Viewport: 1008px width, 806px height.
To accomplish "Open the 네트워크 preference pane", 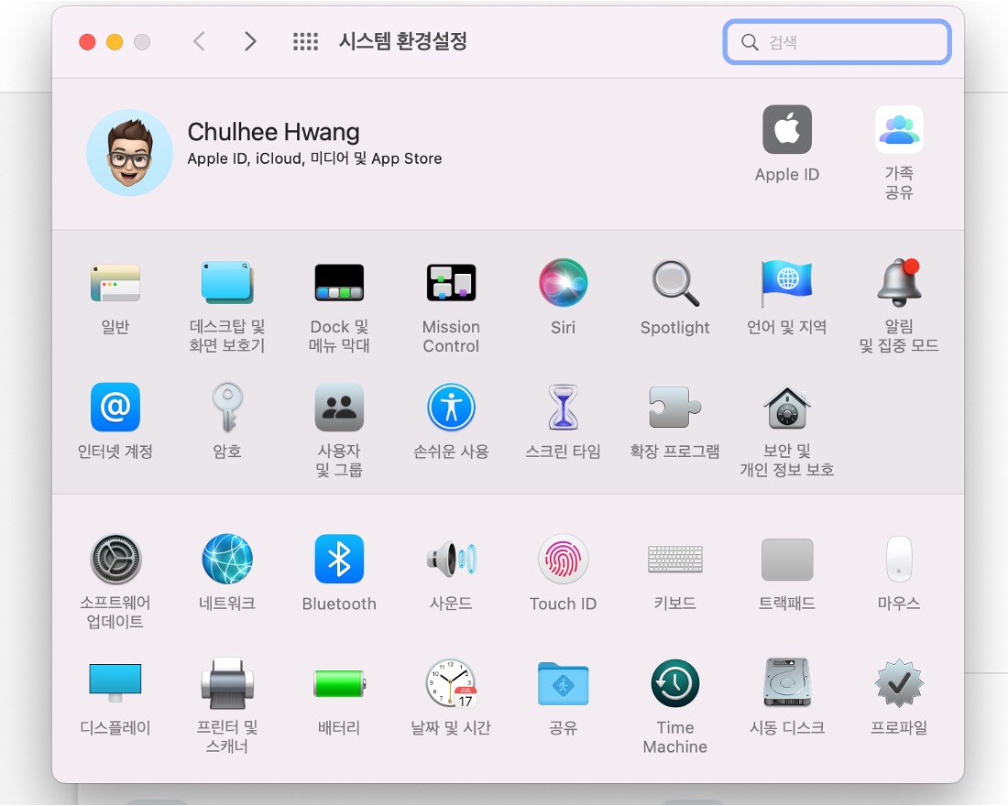I will click(227, 559).
